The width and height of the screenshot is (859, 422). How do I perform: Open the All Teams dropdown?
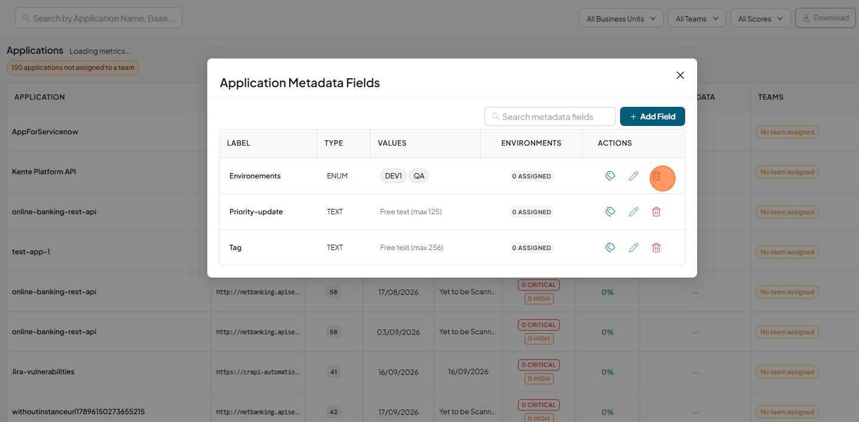(697, 19)
